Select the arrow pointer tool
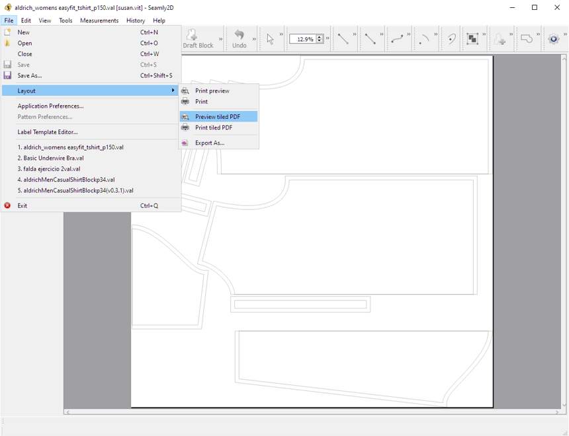Image resolution: width=569 pixels, height=436 pixels. (270, 38)
